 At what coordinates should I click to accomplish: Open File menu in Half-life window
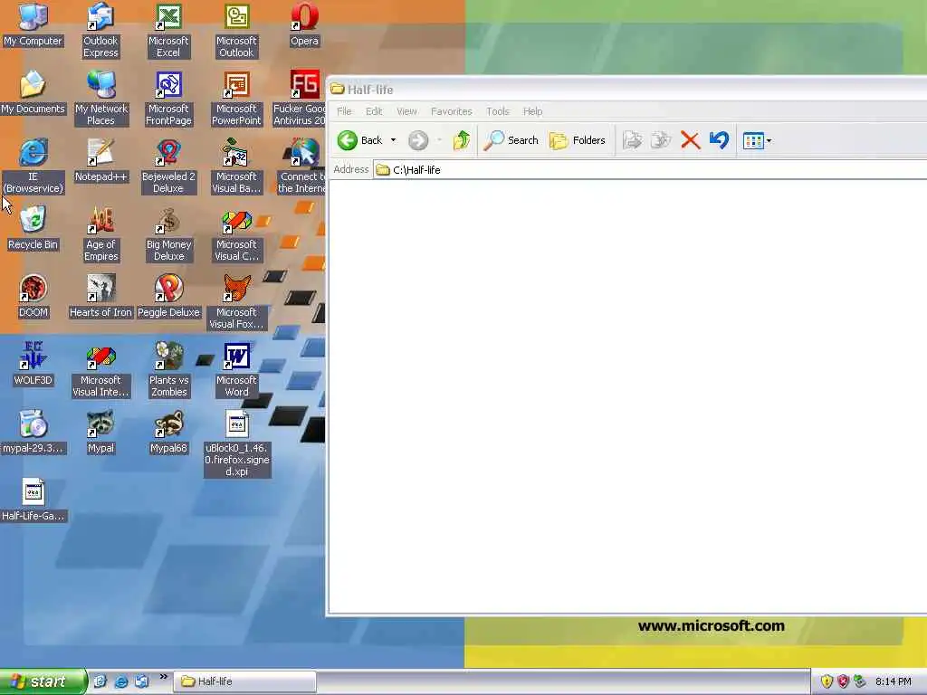344,111
